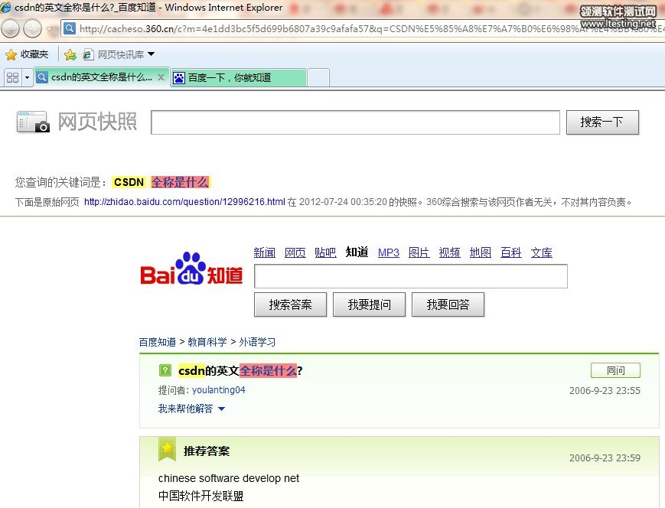Click the 搜索一下 button

[x=601, y=122]
